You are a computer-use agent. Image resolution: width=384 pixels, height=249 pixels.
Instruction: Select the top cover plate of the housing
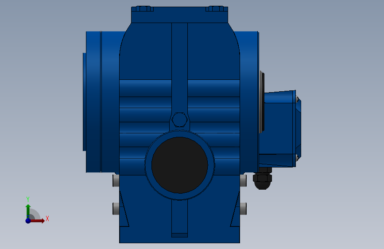[x=180, y=15]
